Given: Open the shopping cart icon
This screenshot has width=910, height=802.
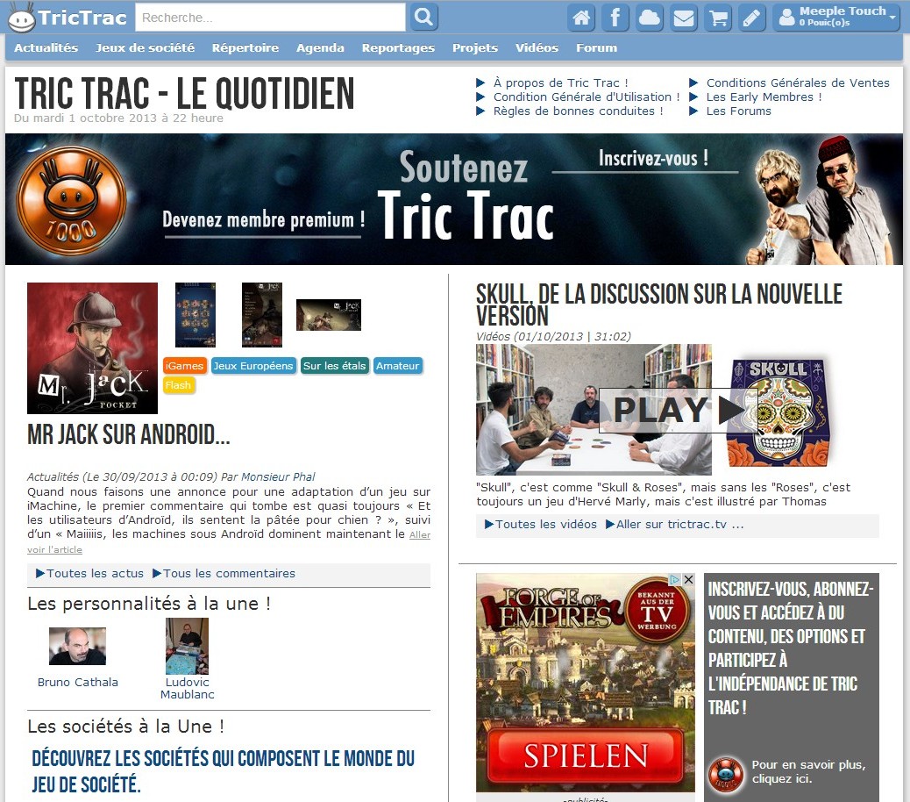Looking at the screenshot, I should coord(718,18).
